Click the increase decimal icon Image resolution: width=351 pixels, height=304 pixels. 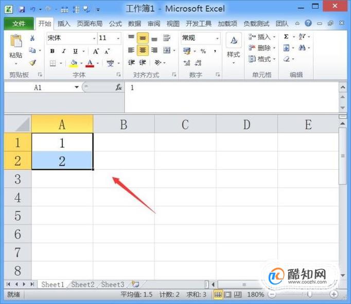[187, 63]
